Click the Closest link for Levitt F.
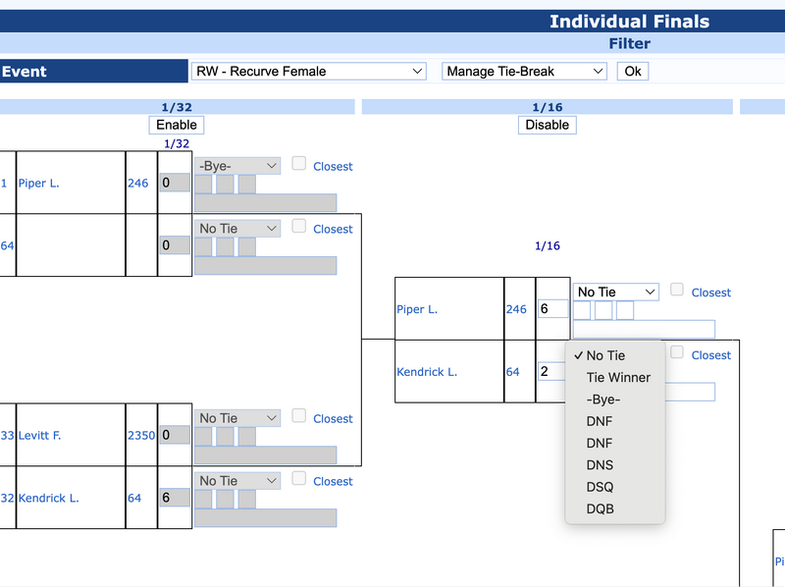The image size is (785, 587). pyautogui.click(x=333, y=419)
